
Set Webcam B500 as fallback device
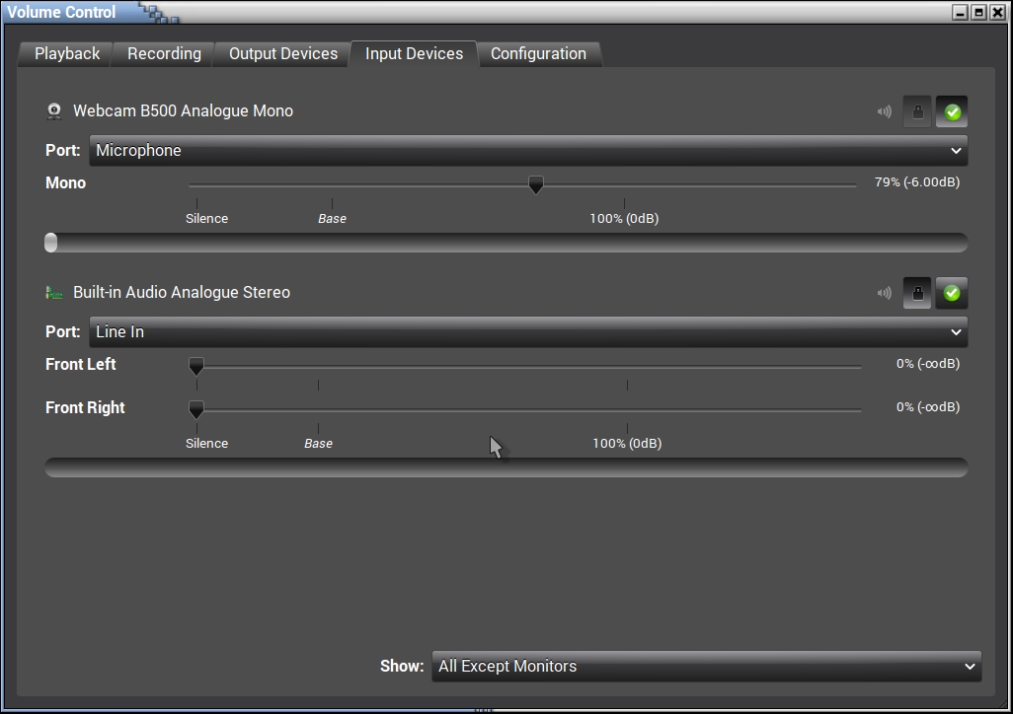[x=952, y=111]
